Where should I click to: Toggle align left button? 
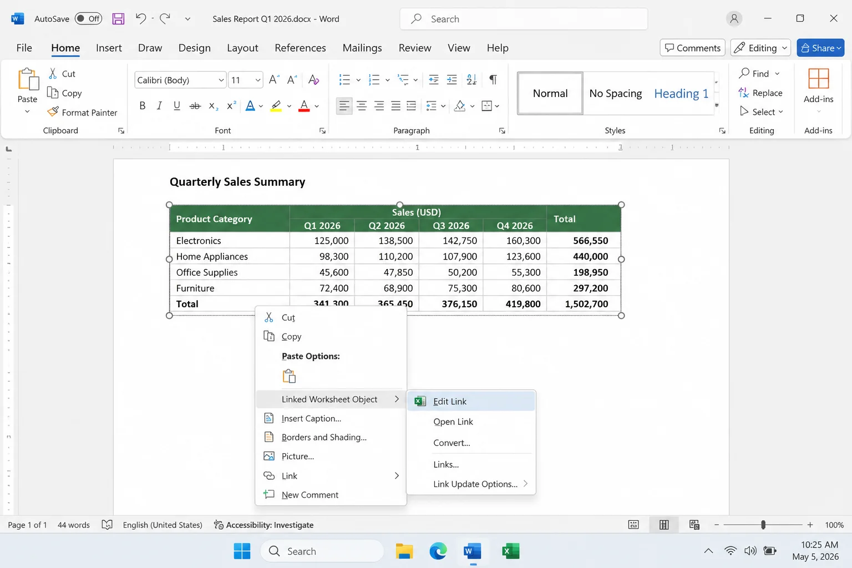(344, 105)
